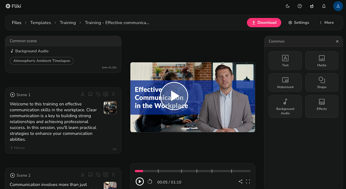
Task: Open the More menu
Action: pos(326,23)
